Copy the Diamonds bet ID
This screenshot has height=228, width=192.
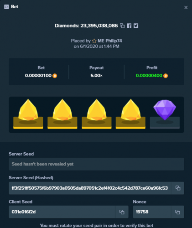(x=122, y=26)
